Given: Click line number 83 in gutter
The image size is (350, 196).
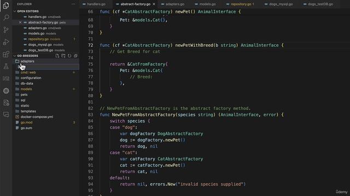Looking at the screenshot, I should (90, 115).
